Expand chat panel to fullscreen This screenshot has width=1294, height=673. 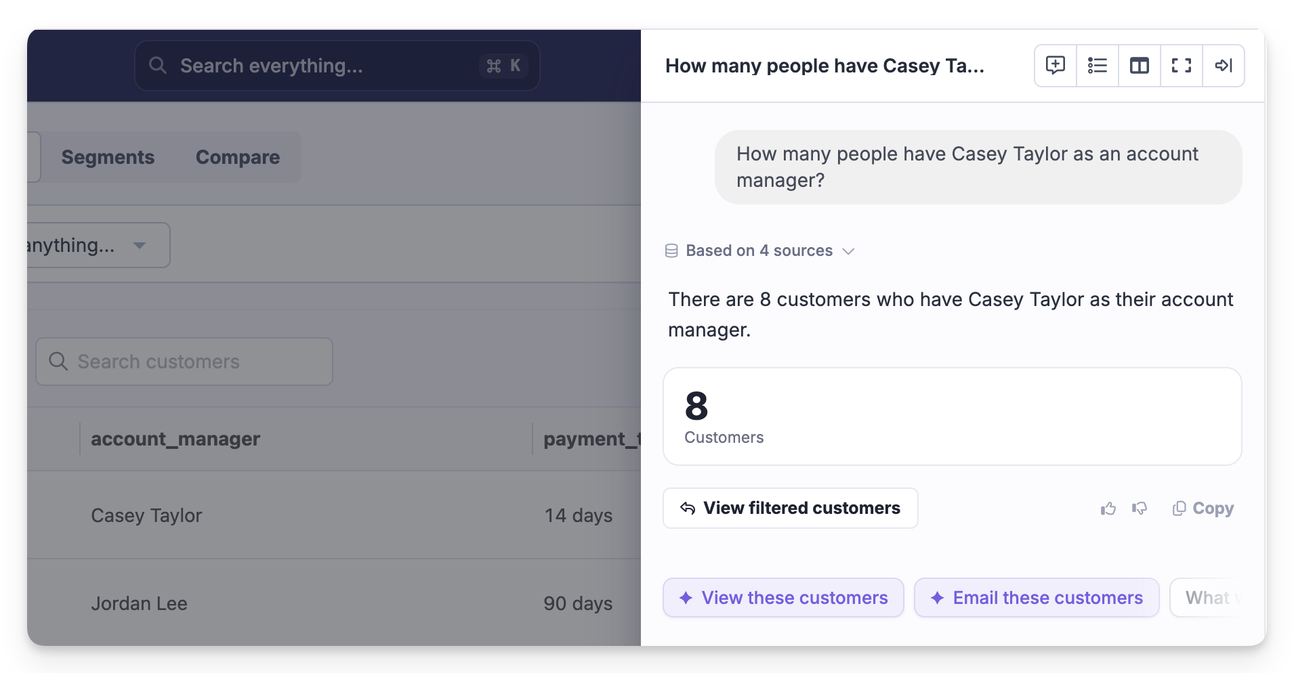(1182, 66)
